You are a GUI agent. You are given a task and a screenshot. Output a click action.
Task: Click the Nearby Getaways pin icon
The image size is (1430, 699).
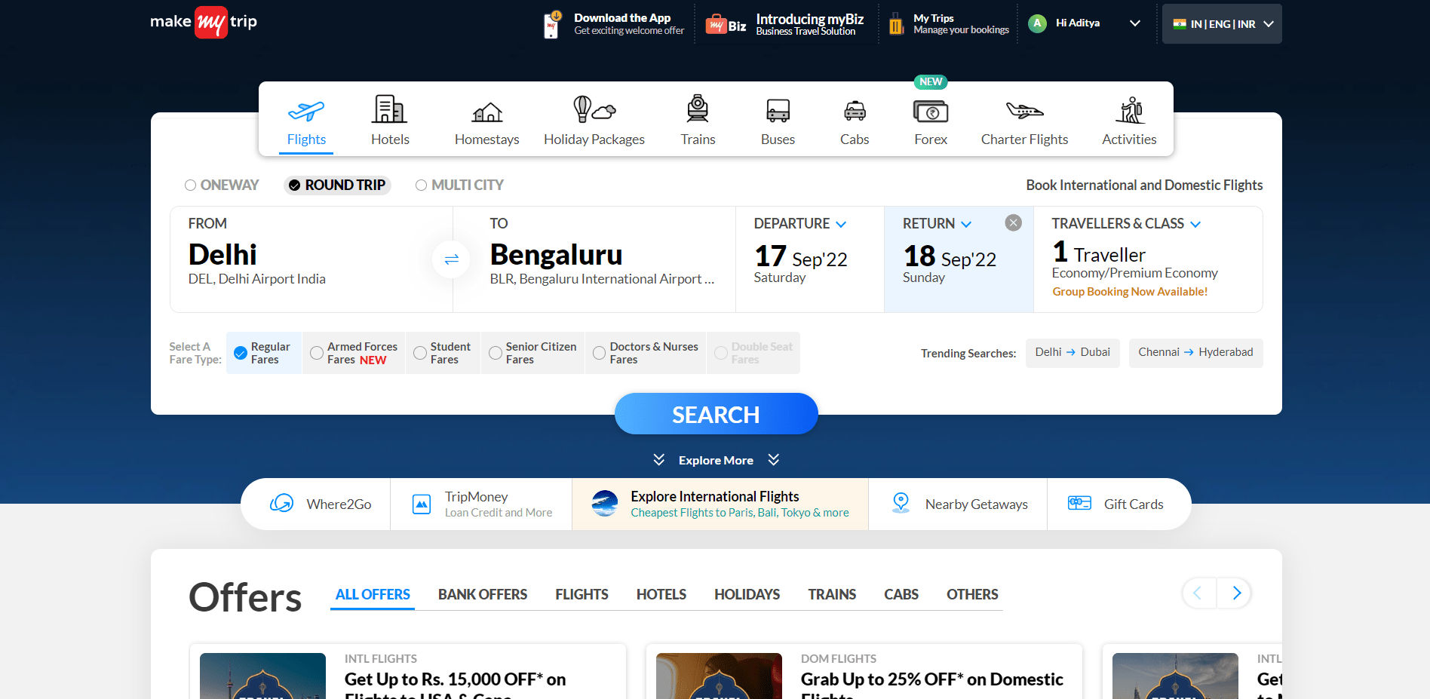point(901,504)
